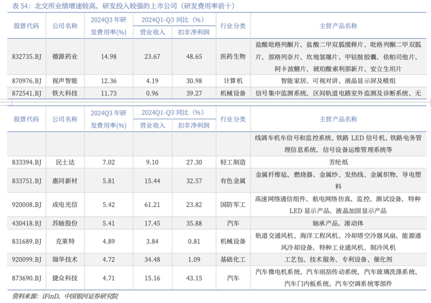This screenshot has width=431, height=303.
Task: Click revenue growth value 0.96
Action: (152, 93)
